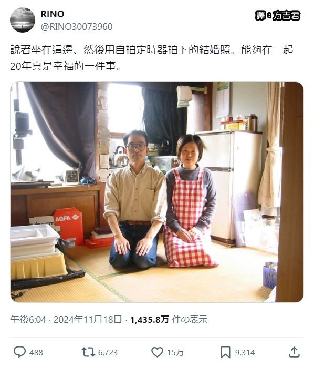Click the reply speech bubble icon
This screenshot has width=314, height=367.
coord(19,352)
